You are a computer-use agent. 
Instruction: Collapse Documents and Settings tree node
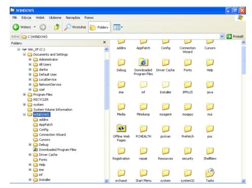[24, 54]
